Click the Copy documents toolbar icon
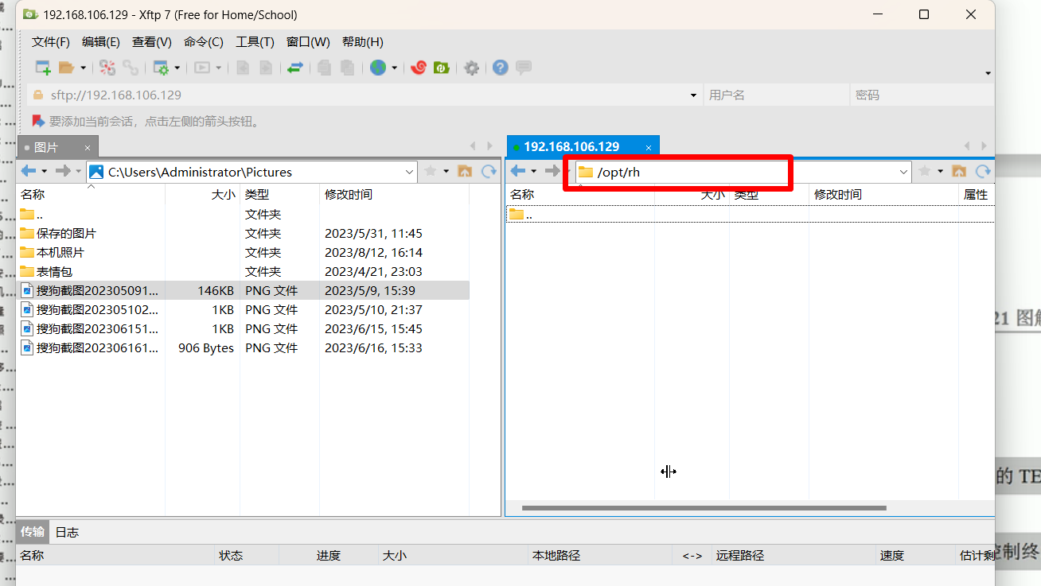 (324, 68)
